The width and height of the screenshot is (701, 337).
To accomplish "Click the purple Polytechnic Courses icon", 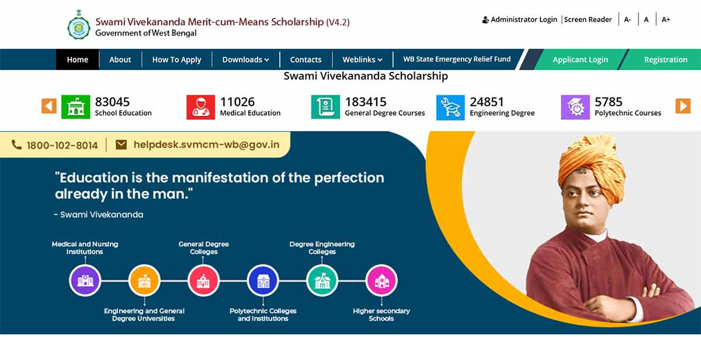I will coord(575,107).
